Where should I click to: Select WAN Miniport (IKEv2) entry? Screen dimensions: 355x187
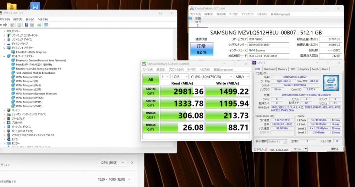coord(29,77)
